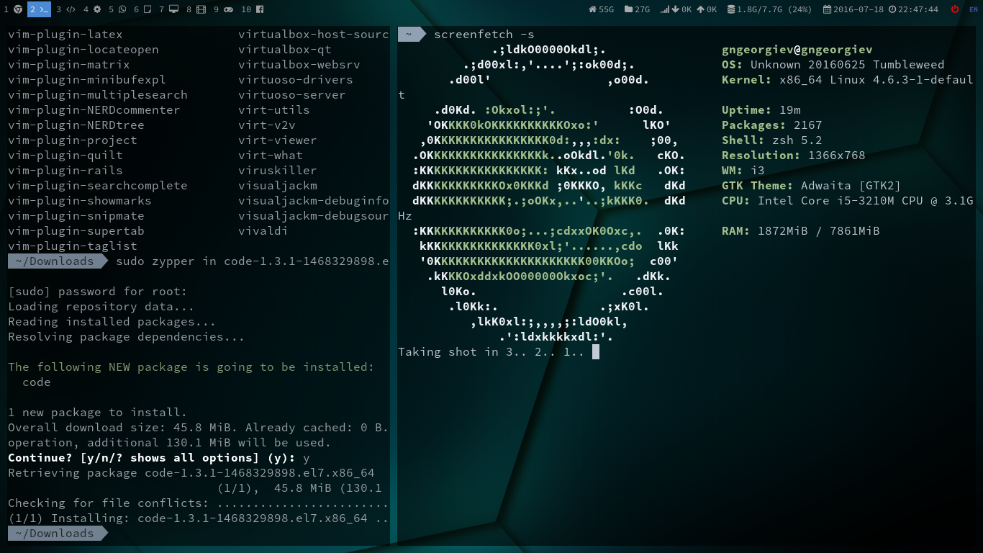Click 'vim-plugin-snipmate' entry
The width and height of the screenshot is (983, 553).
point(76,216)
